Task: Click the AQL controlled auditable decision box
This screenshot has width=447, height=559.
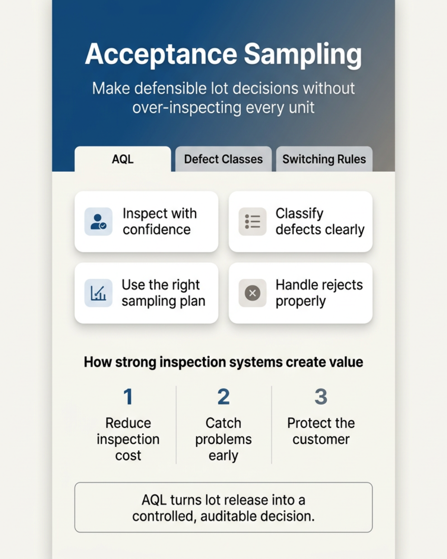Action: 223,508
